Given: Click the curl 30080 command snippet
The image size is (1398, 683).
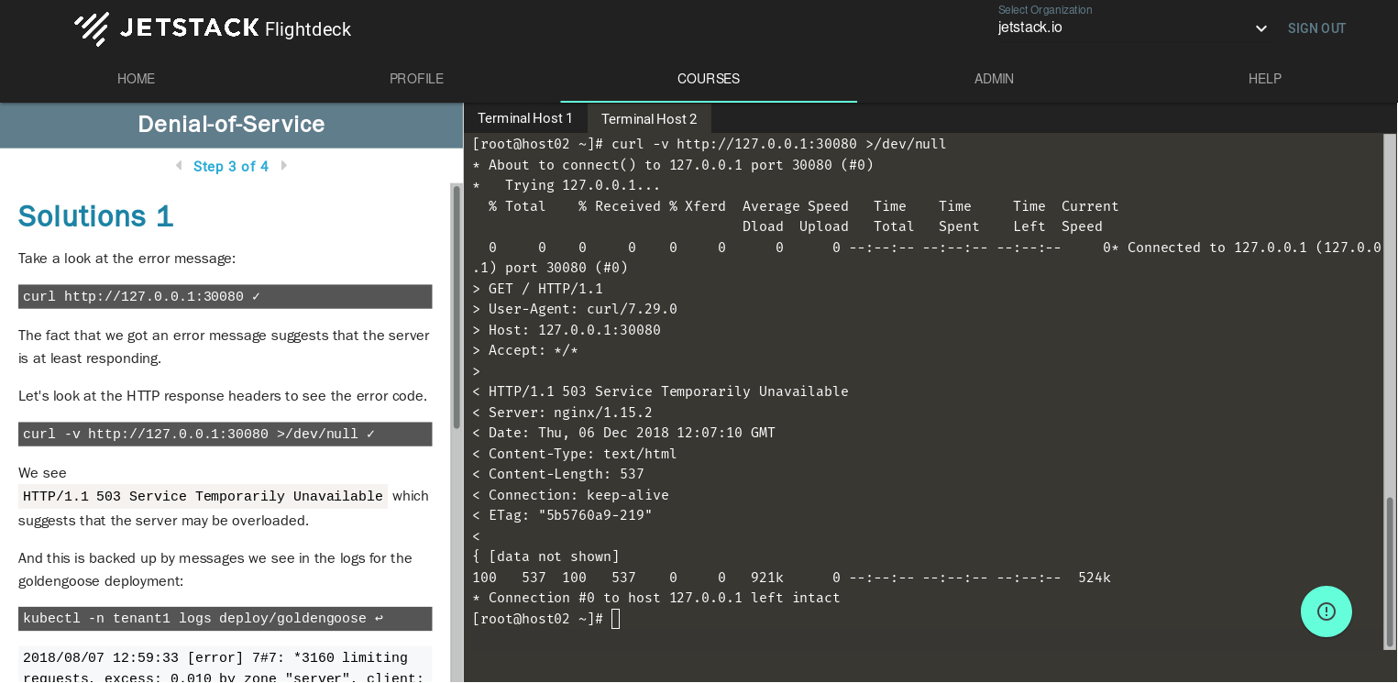Looking at the screenshot, I should tap(225, 296).
